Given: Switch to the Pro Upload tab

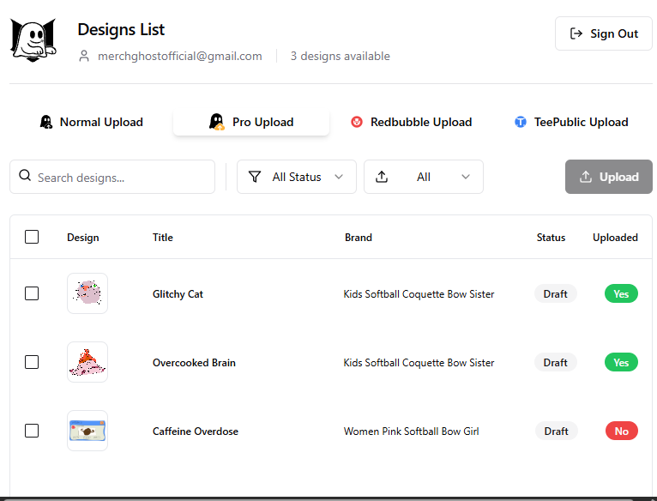Looking at the screenshot, I should pyautogui.click(x=251, y=122).
